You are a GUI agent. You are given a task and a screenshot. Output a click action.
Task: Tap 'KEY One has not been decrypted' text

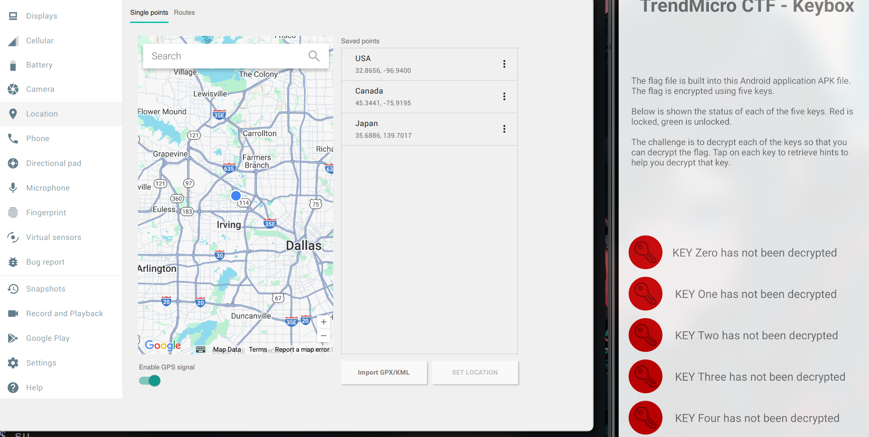[756, 294]
